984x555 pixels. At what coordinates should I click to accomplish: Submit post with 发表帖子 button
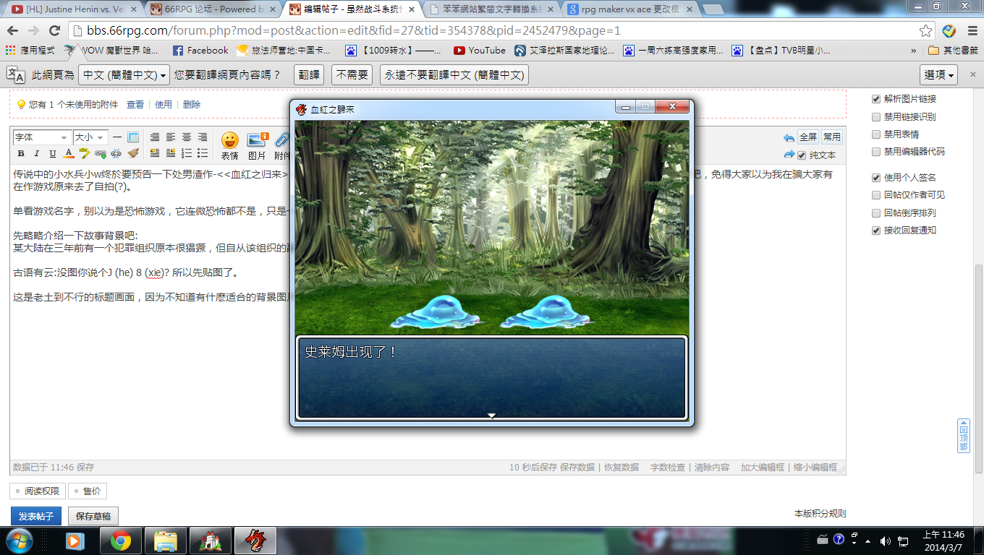pyautogui.click(x=36, y=517)
